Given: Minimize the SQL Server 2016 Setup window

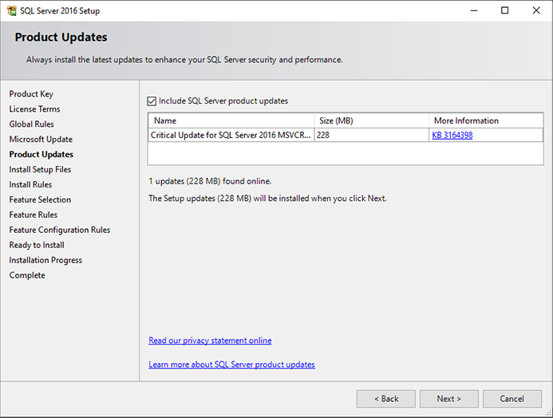Looking at the screenshot, I should coord(474,10).
